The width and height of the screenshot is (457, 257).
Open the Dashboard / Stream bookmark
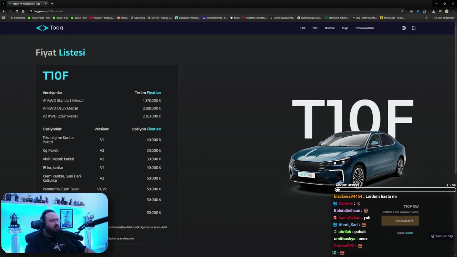pos(187,17)
